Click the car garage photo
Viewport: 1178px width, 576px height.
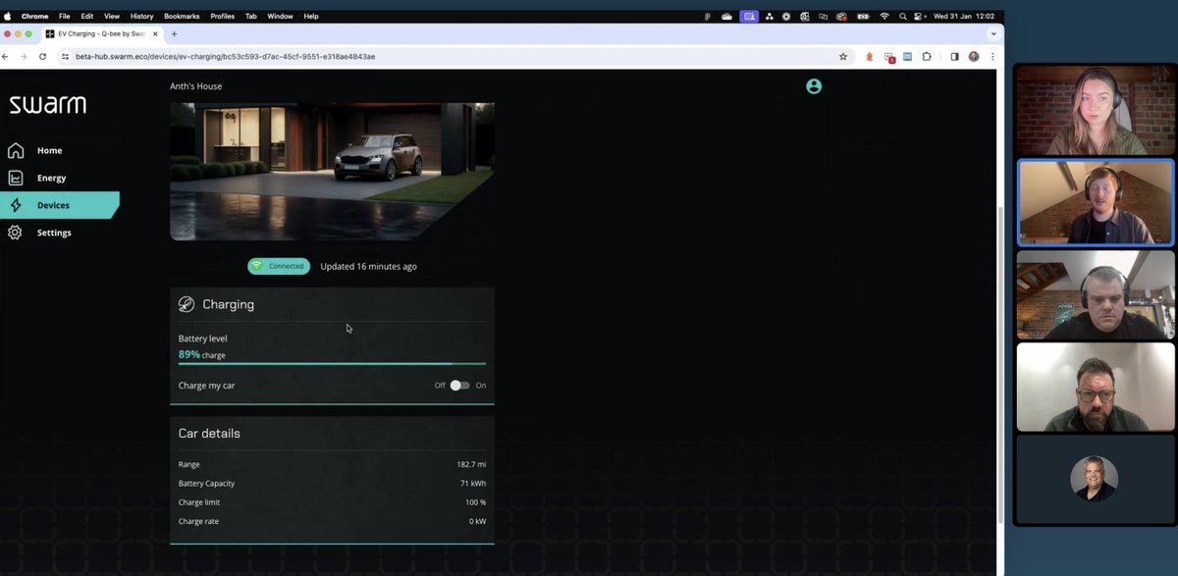coord(332,171)
